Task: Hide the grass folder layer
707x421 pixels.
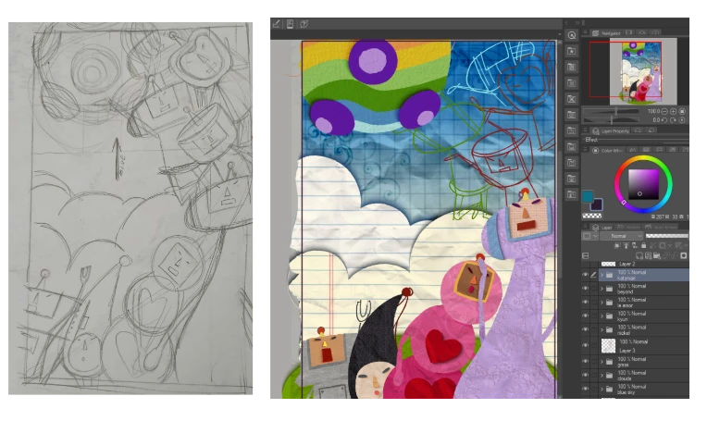Action: pos(585,362)
